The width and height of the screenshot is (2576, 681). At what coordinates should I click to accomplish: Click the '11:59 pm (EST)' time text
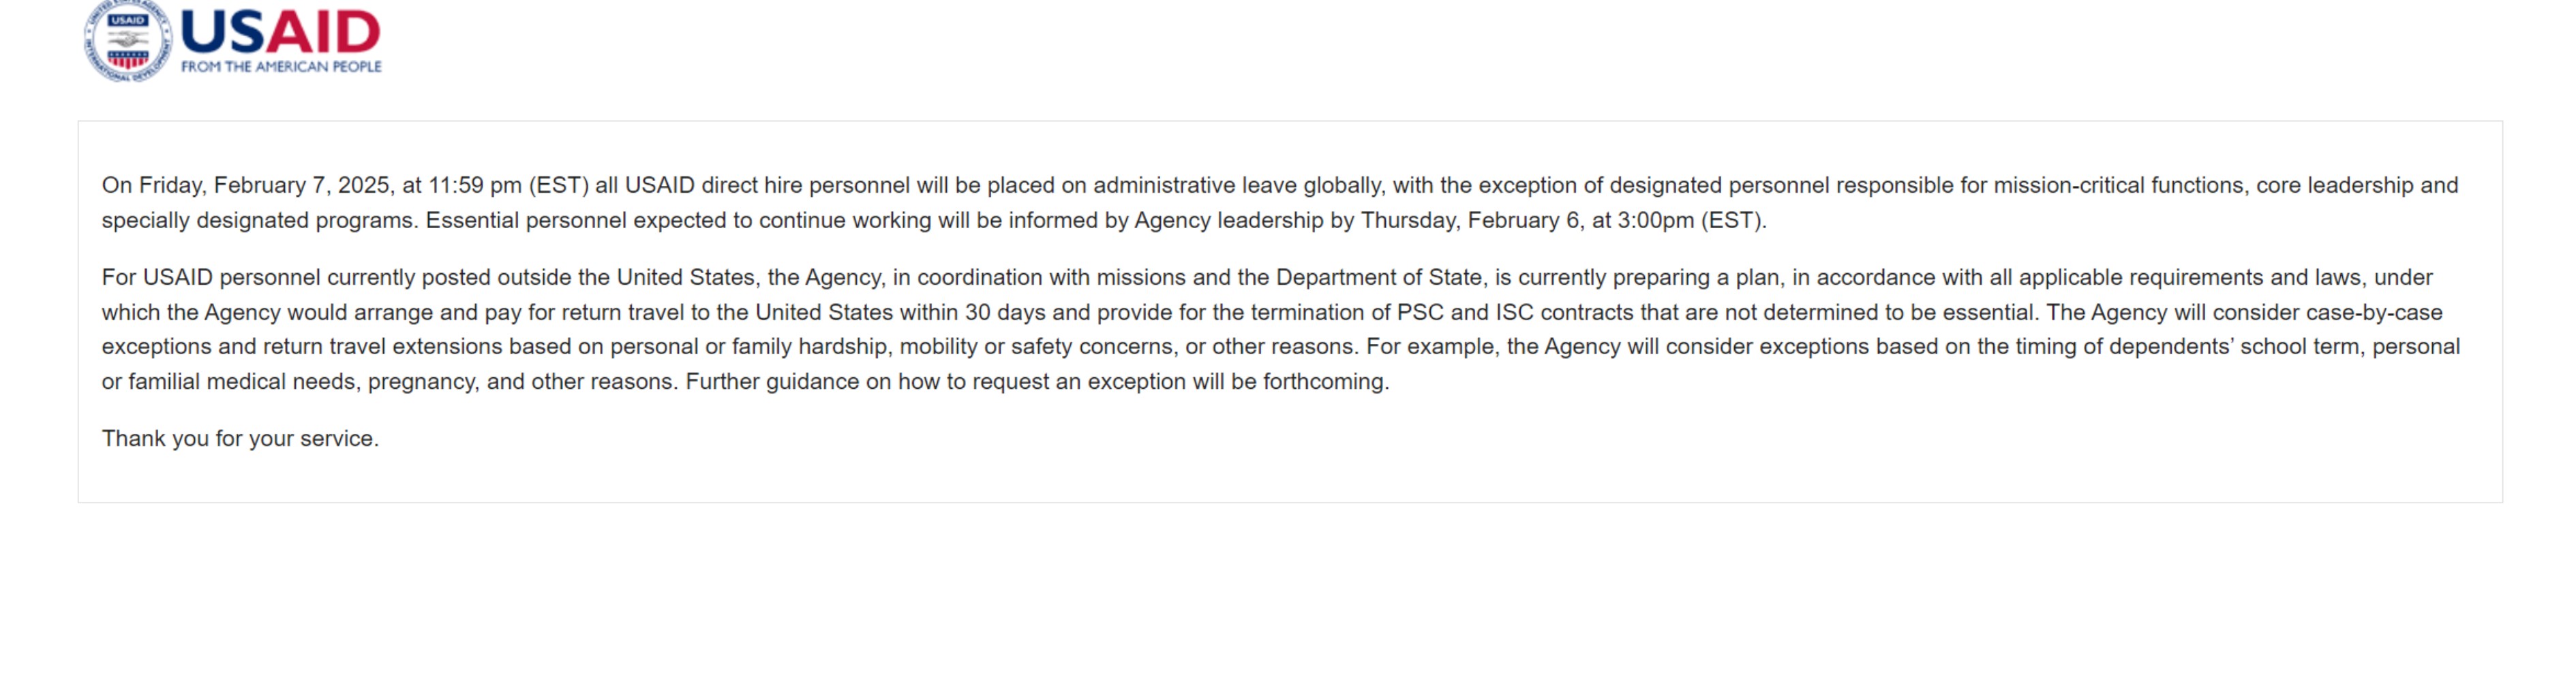(508, 186)
